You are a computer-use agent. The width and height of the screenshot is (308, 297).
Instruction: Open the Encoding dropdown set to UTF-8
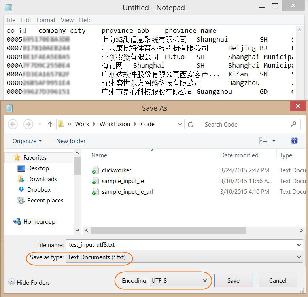179,281
